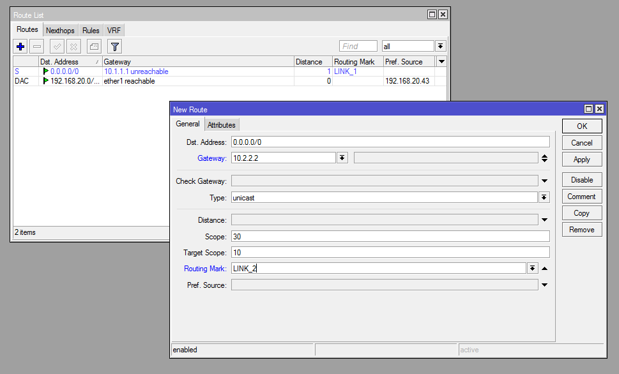
Task: Open the 'all' filter dropdown in Route List
Action: (440, 47)
